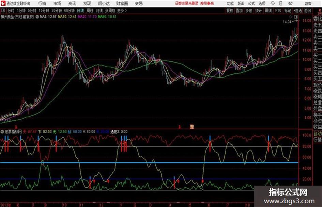Click the 下: 82.53 indicator value

click(45, 132)
